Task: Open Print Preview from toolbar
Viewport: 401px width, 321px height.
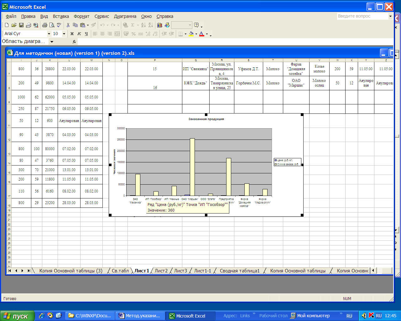Action: [52, 25]
